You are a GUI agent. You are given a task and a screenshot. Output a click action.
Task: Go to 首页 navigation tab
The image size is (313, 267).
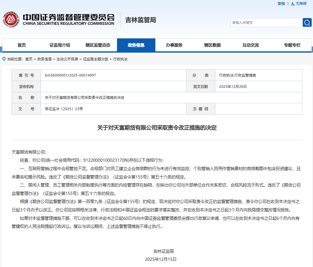click(x=22, y=45)
